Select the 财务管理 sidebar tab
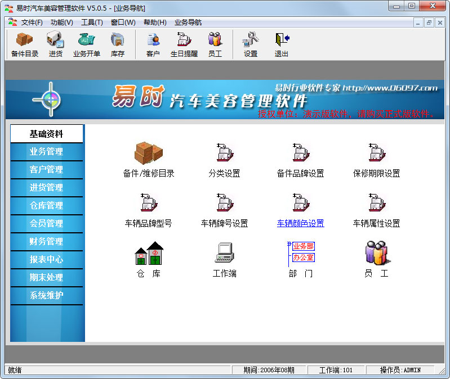The image size is (450, 379). (x=47, y=241)
